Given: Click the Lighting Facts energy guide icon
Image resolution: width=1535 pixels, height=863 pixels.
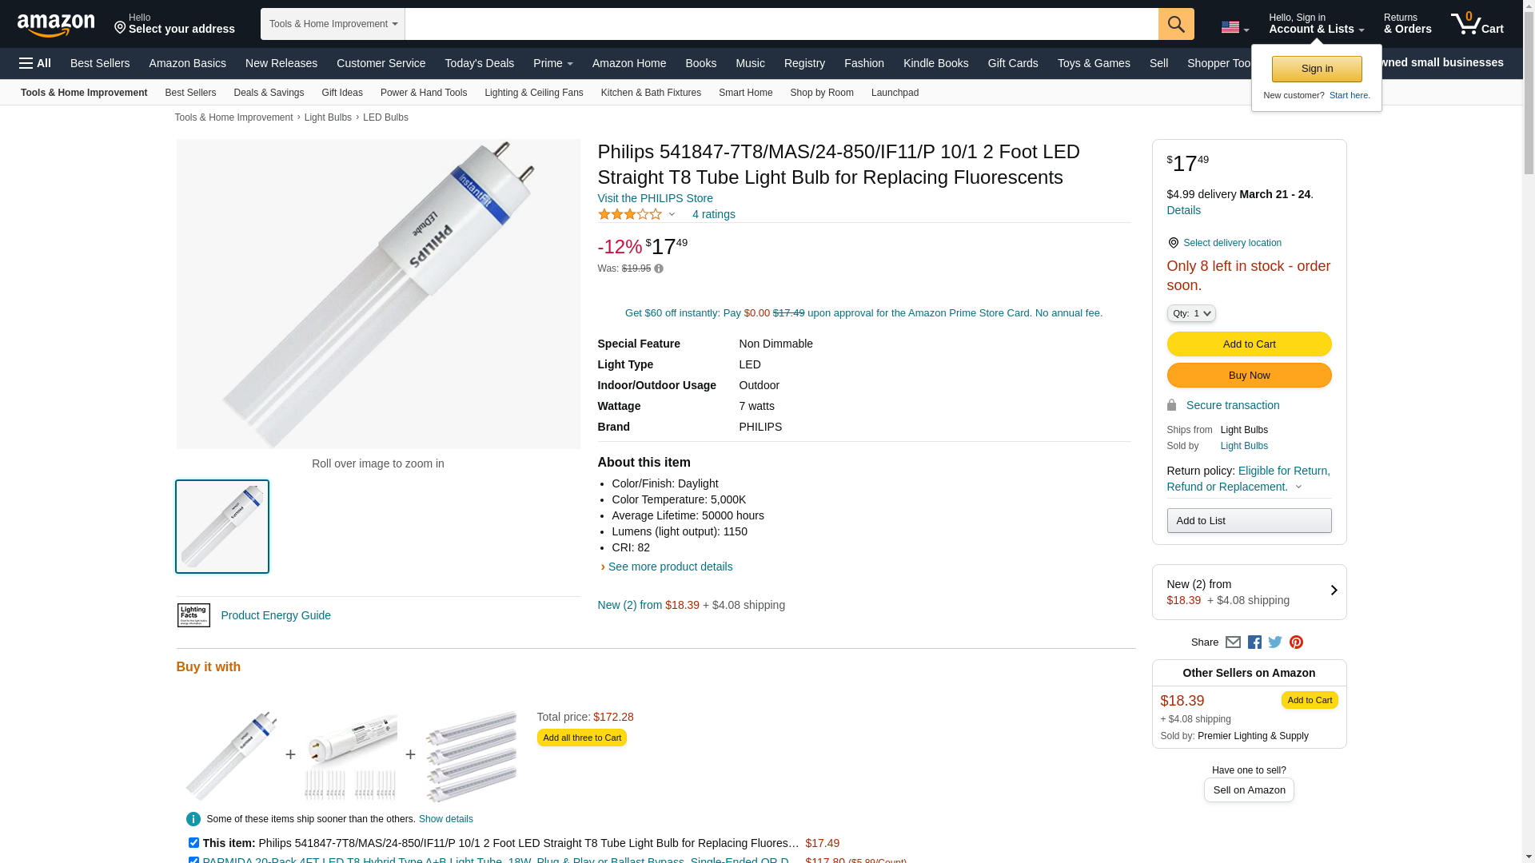Looking at the screenshot, I should [193, 615].
